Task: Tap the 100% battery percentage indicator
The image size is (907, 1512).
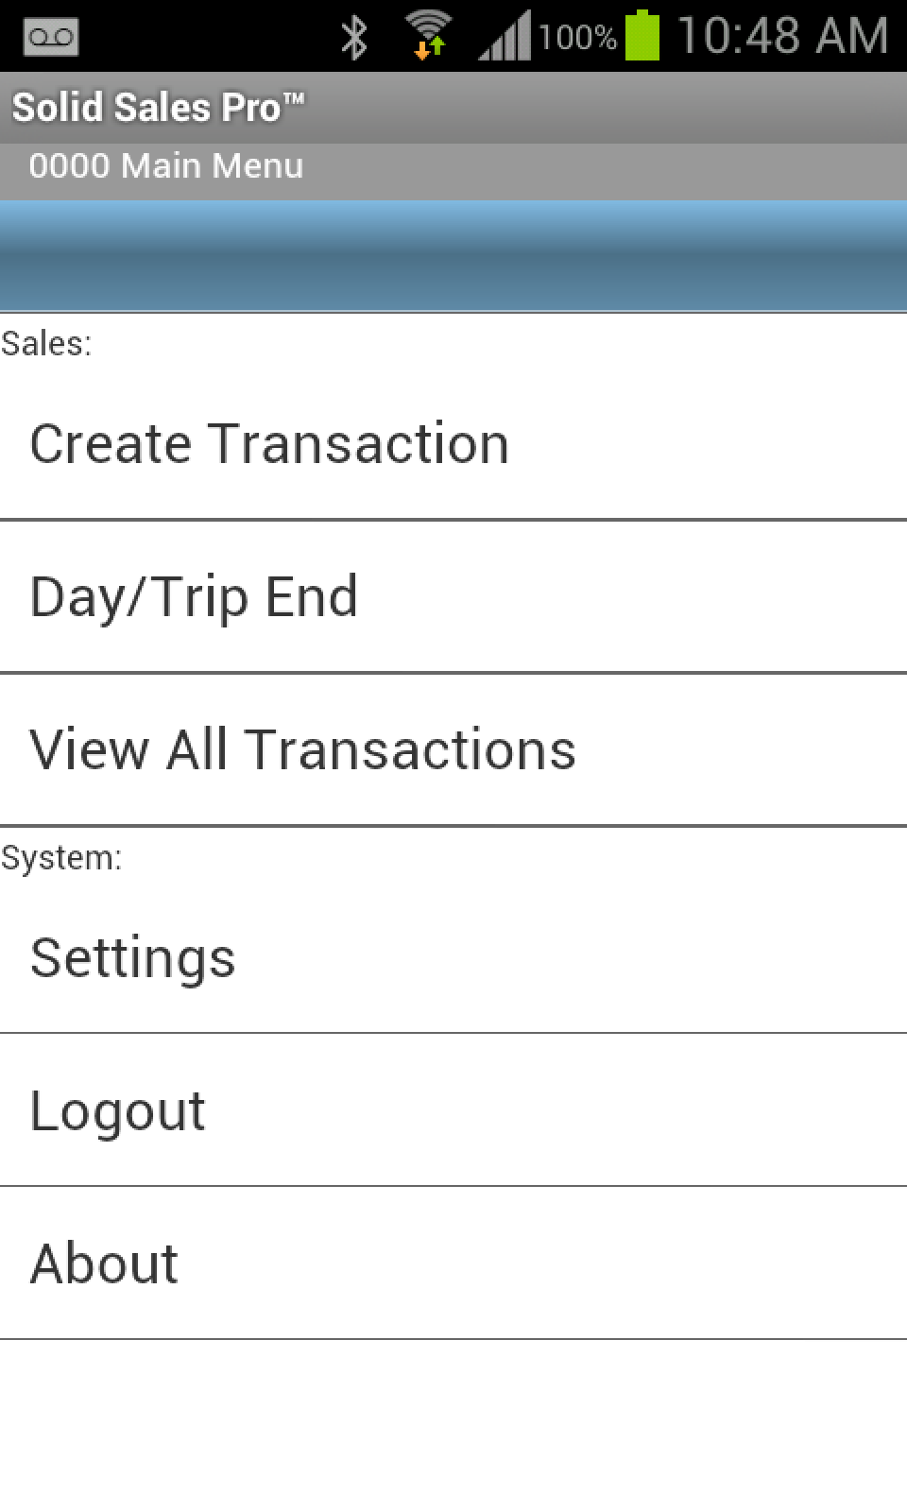Action: (576, 36)
